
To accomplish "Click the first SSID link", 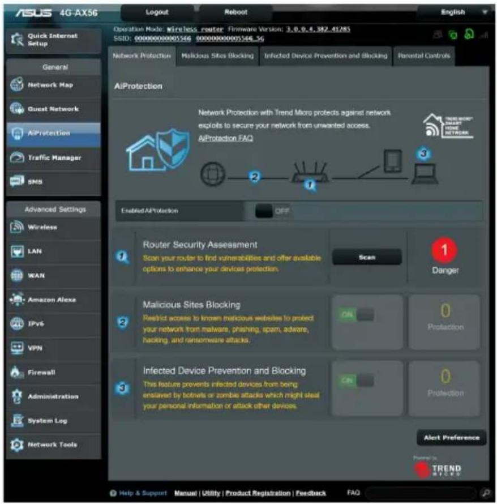I will (x=162, y=39).
